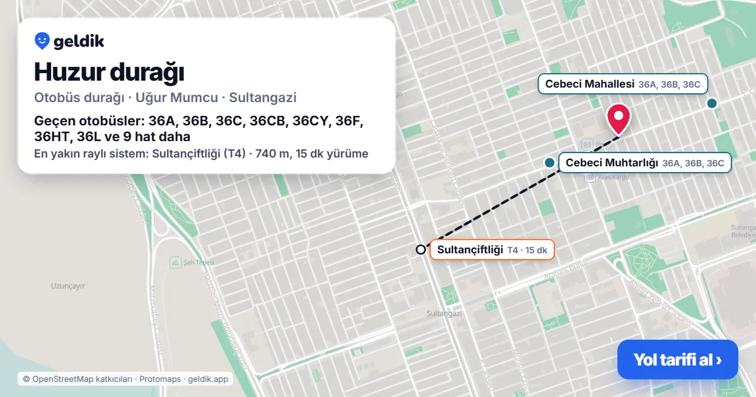Open the Sultançiftliği T4 station label

[492, 250]
